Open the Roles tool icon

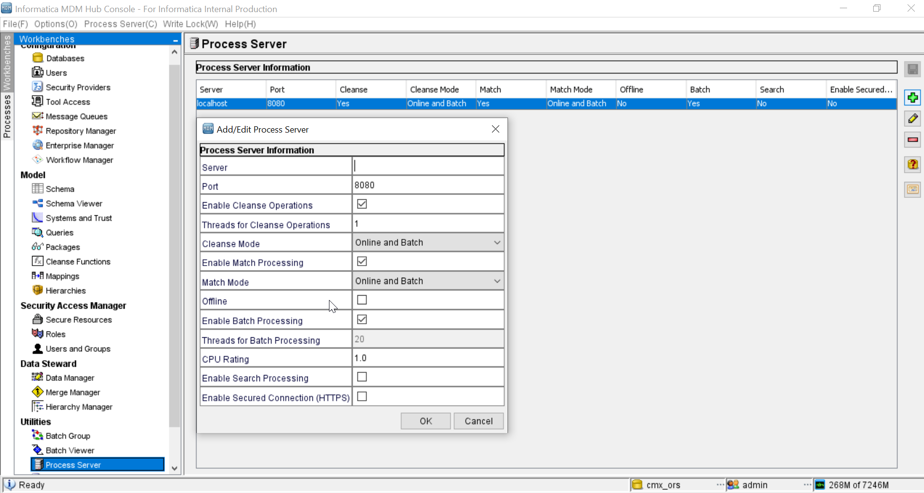(38, 334)
